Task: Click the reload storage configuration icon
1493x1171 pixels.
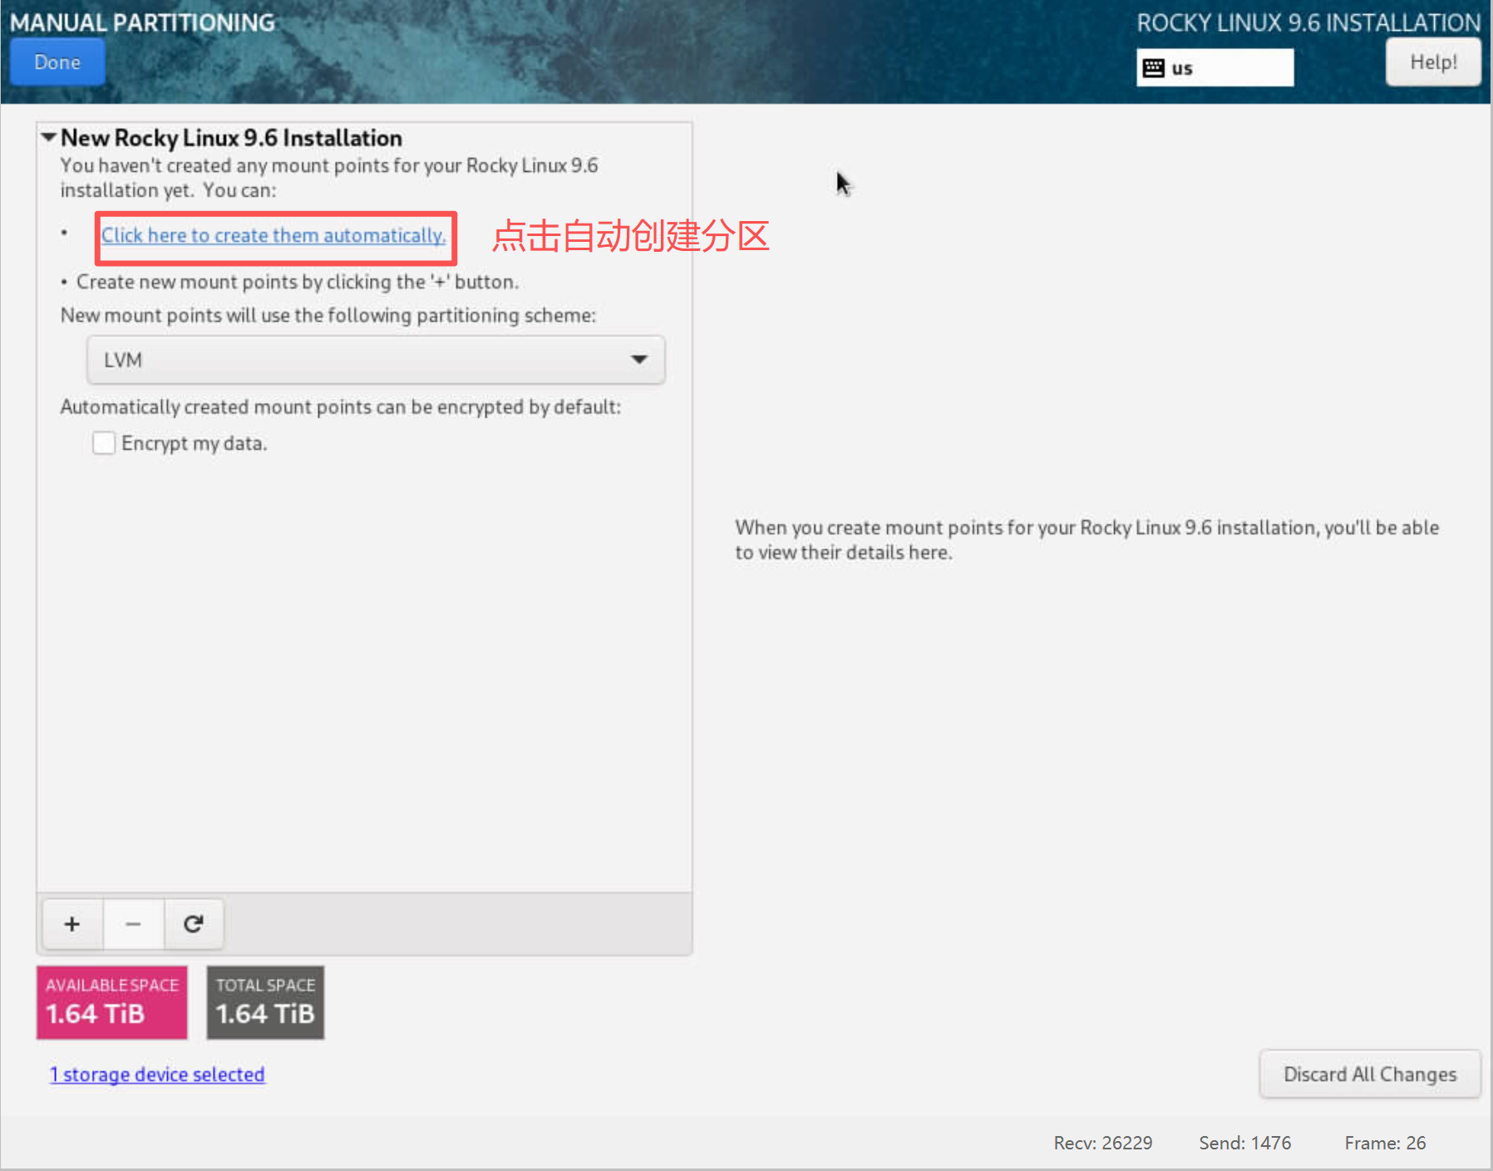Action: pos(194,924)
